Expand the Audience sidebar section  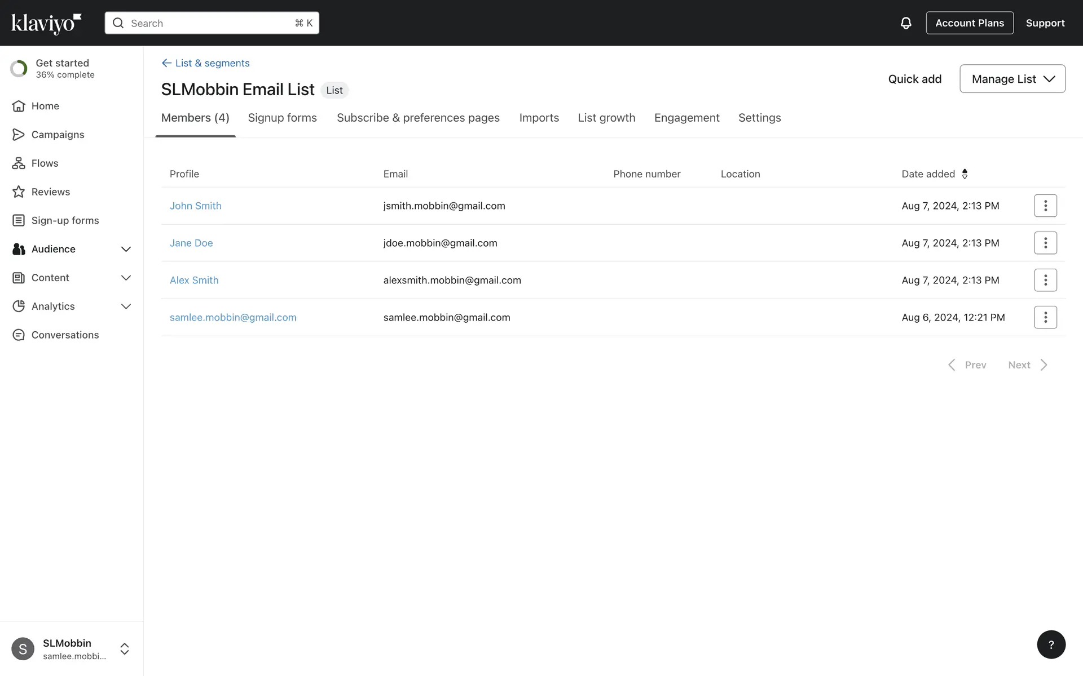(x=126, y=249)
